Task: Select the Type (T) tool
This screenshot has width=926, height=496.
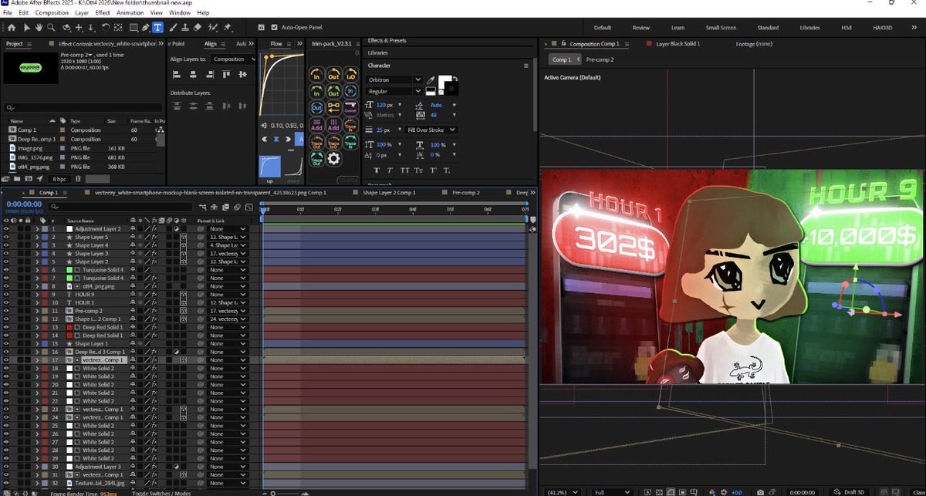Action: 157,28
